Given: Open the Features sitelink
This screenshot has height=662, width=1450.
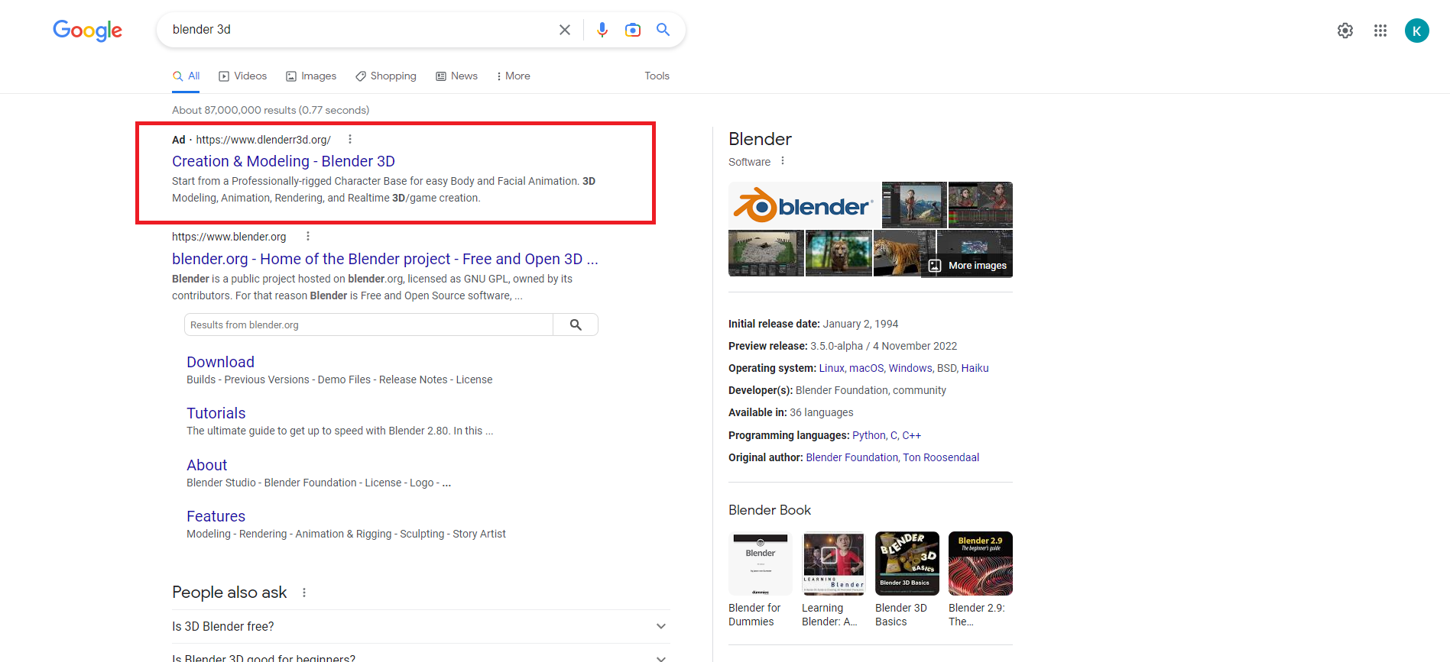Looking at the screenshot, I should point(216,516).
